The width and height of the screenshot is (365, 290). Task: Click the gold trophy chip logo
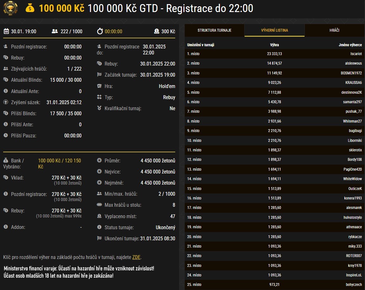click(10, 9)
